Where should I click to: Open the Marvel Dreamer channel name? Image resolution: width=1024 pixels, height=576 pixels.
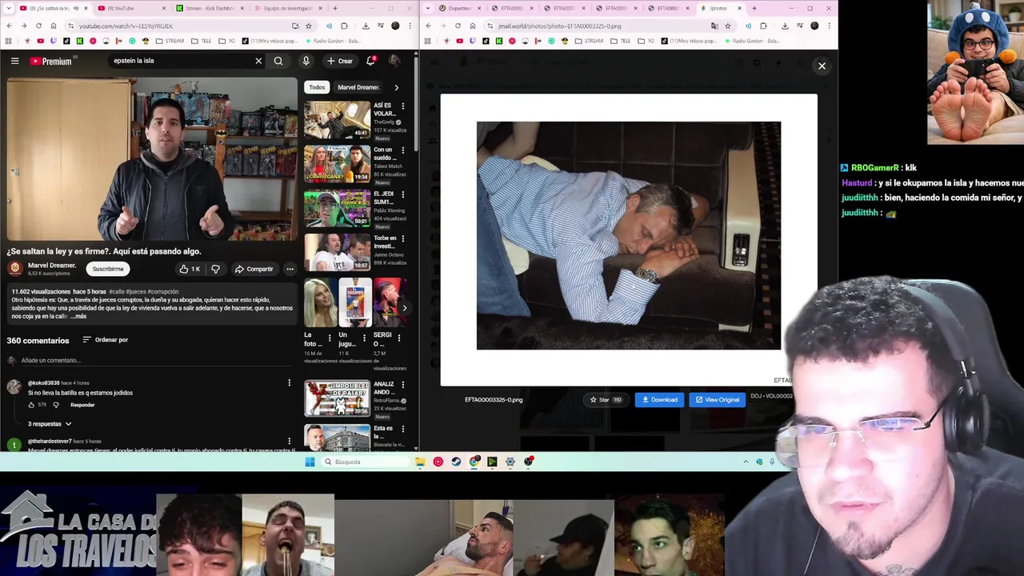point(52,266)
